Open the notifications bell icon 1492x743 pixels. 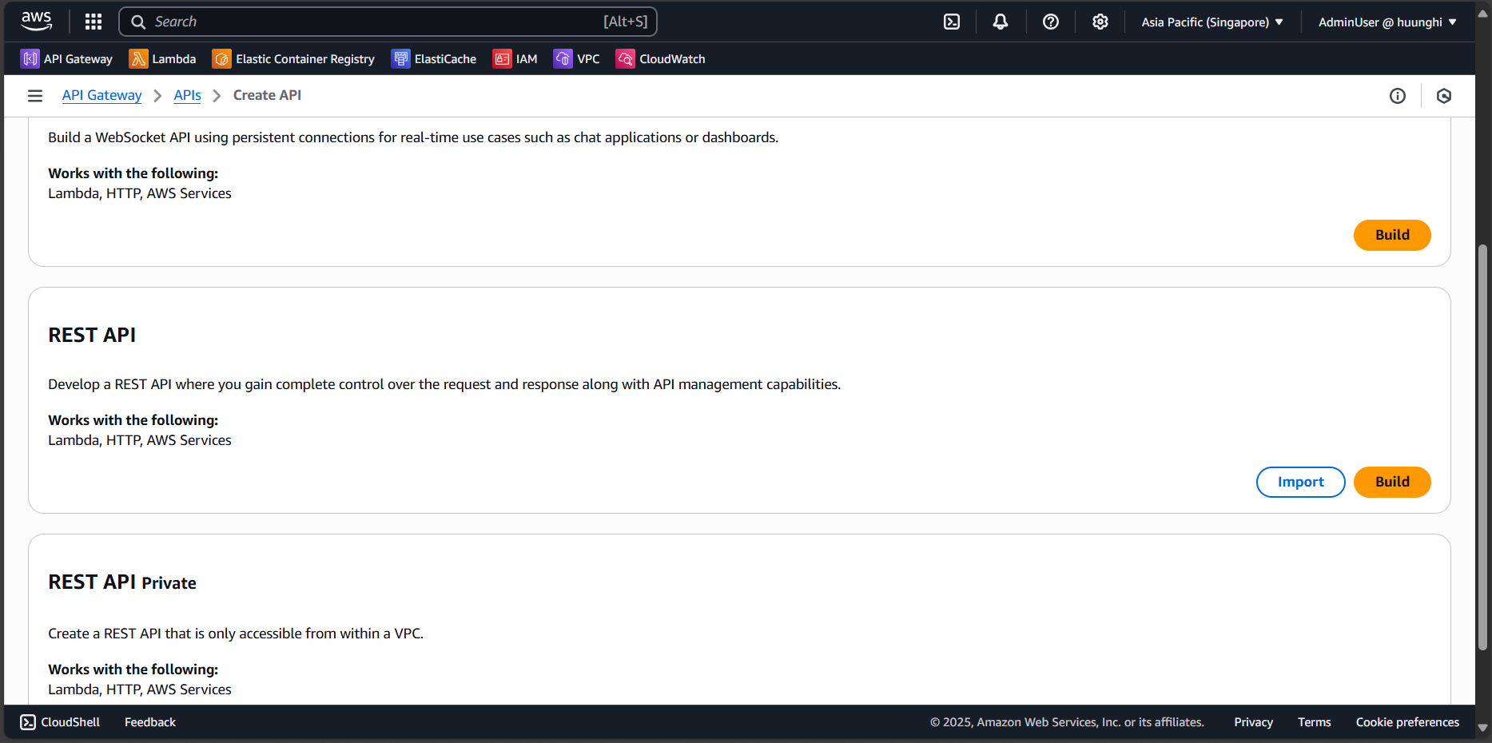coord(1001,22)
